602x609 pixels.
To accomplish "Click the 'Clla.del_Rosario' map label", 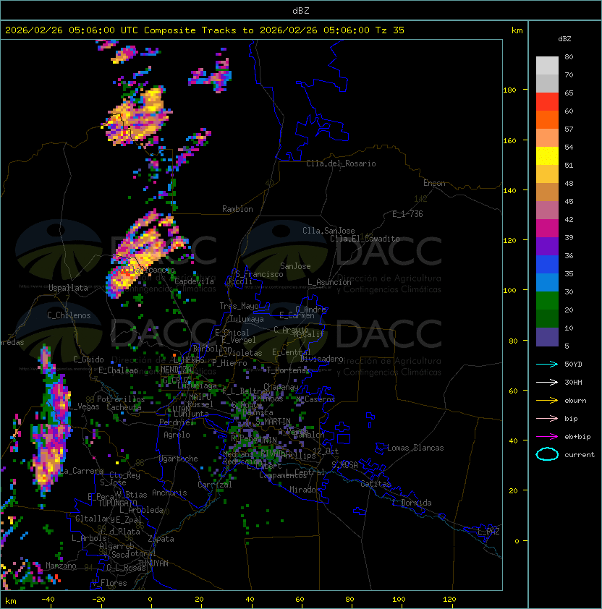I will (x=341, y=163).
